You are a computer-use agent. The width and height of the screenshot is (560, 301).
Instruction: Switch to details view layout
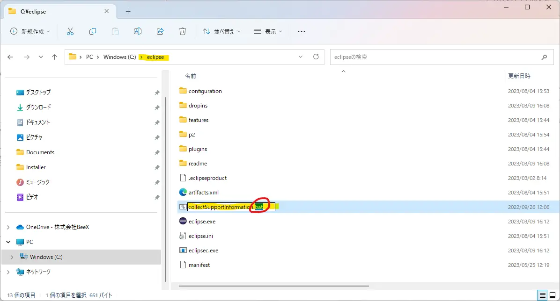tap(543, 295)
